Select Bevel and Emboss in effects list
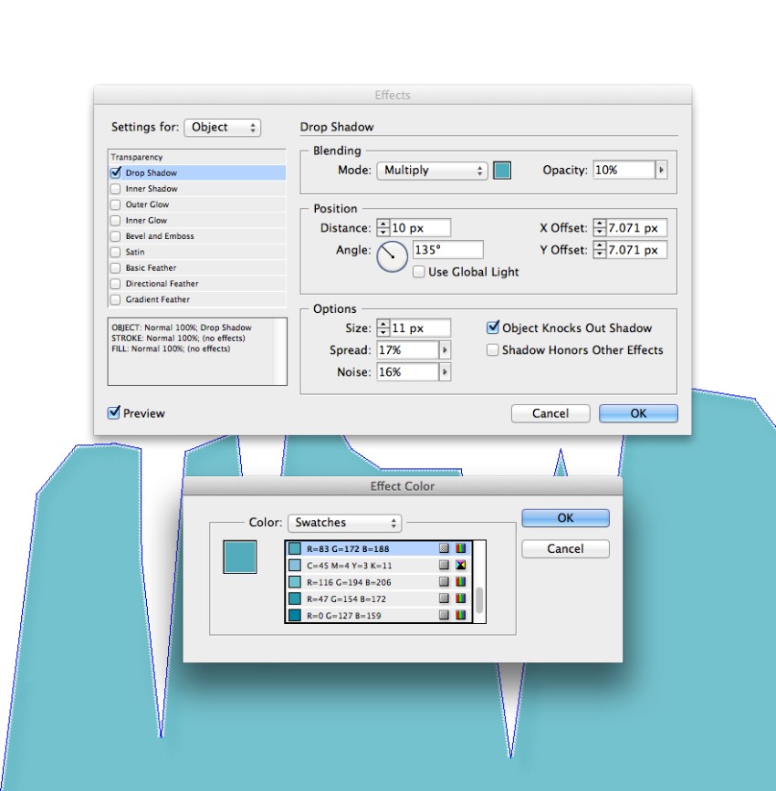Image resolution: width=776 pixels, height=791 pixels. [x=197, y=236]
